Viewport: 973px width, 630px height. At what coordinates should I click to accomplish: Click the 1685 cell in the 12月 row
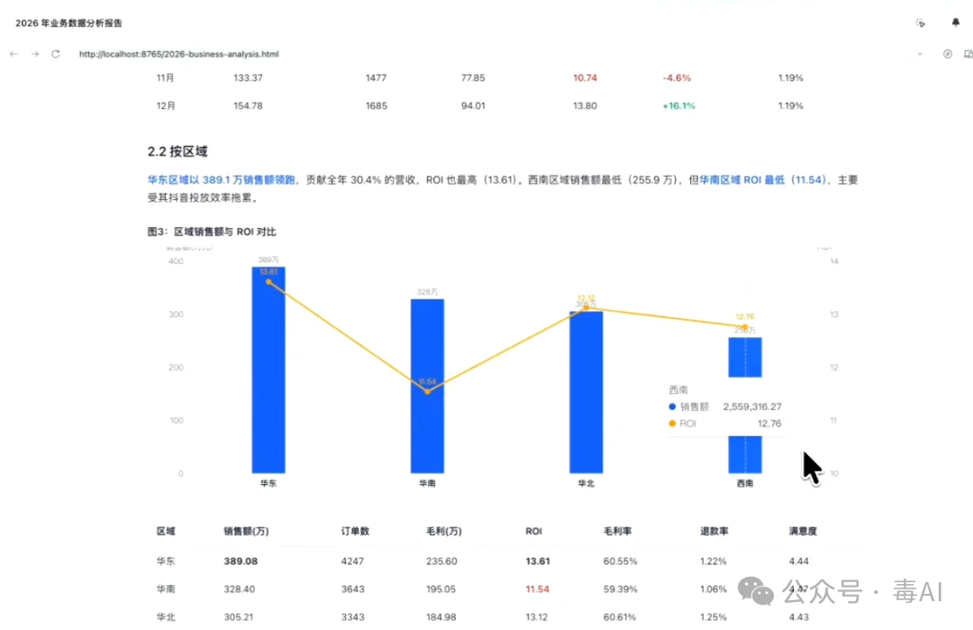coord(376,105)
